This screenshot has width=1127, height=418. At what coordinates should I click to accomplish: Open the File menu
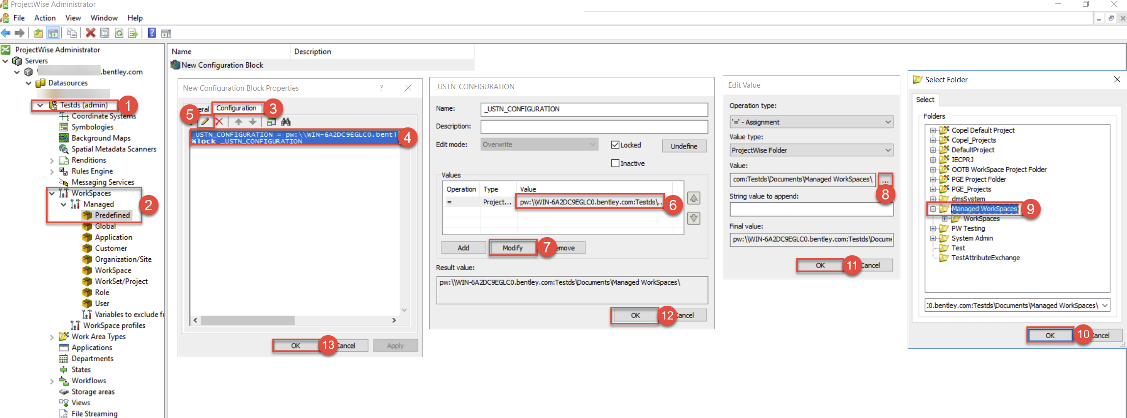click(x=19, y=18)
